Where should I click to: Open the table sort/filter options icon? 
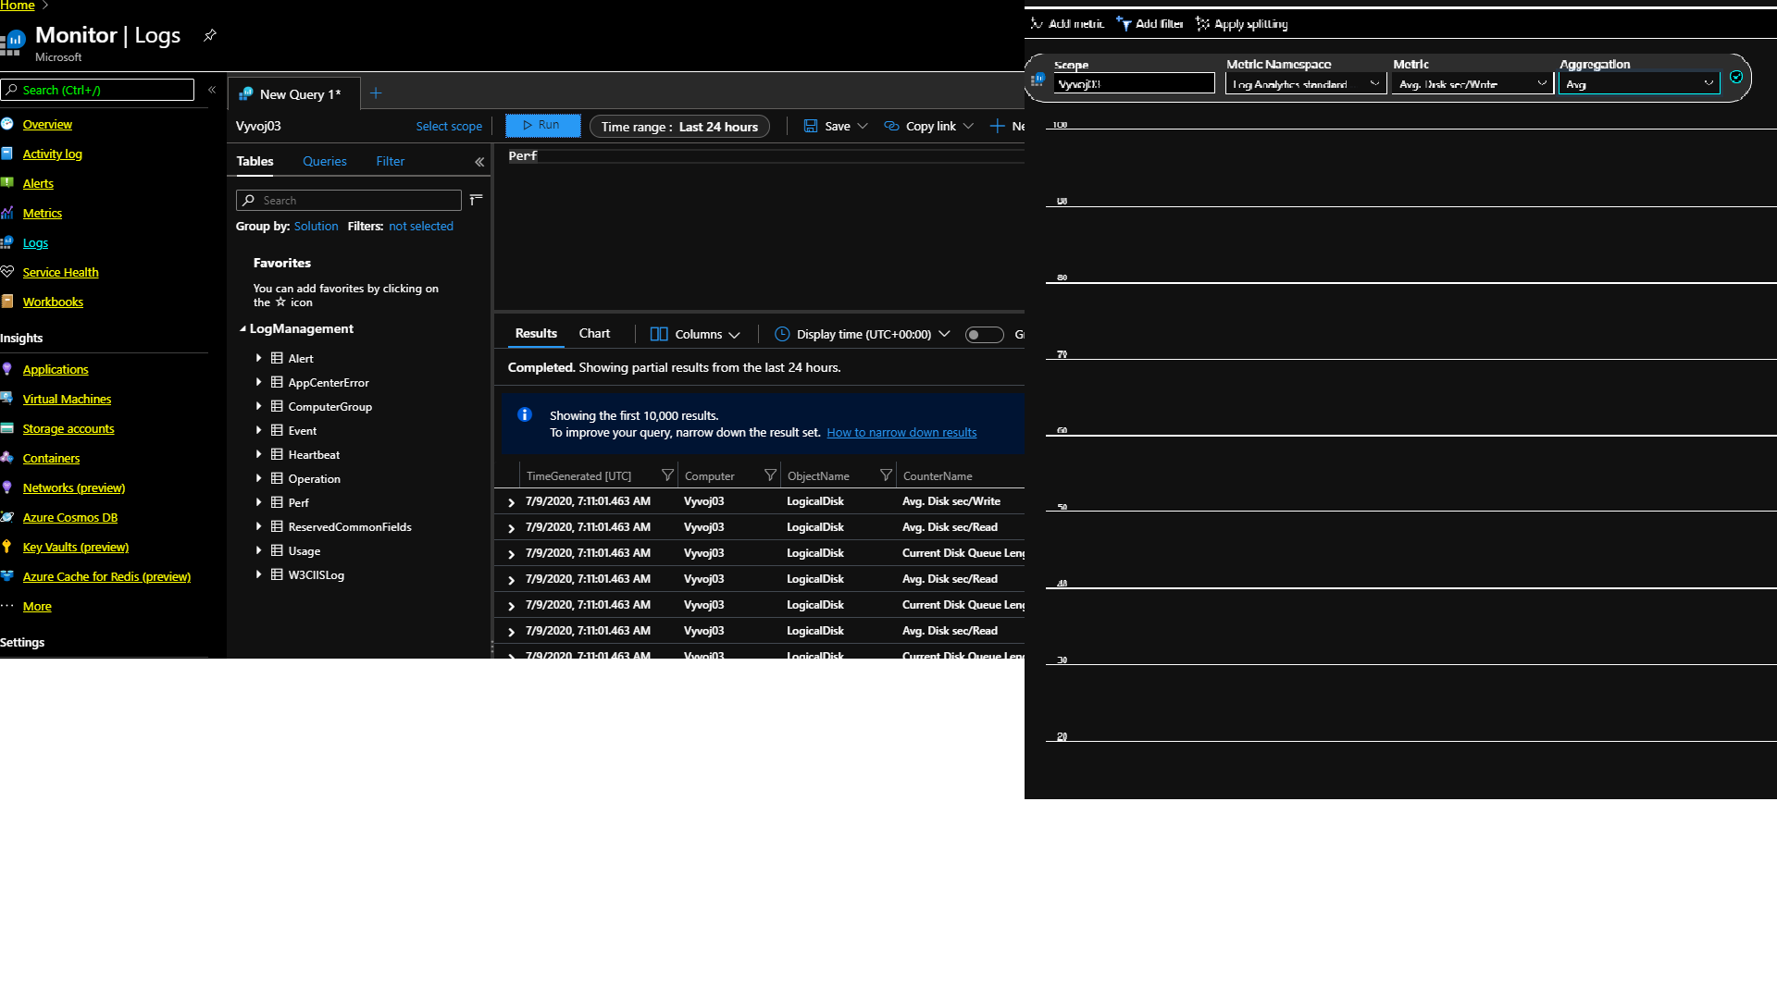tap(477, 200)
